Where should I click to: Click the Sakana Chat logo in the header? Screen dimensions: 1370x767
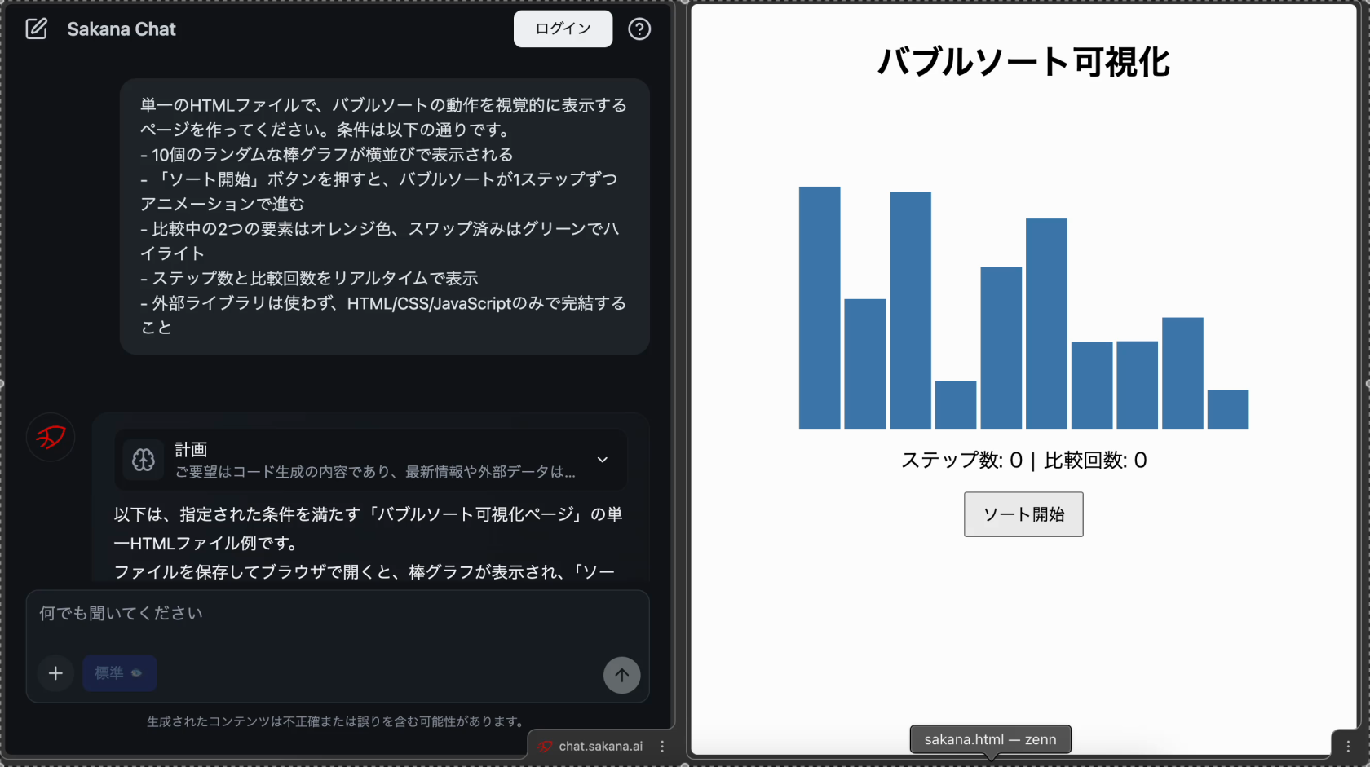tap(121, 29)
